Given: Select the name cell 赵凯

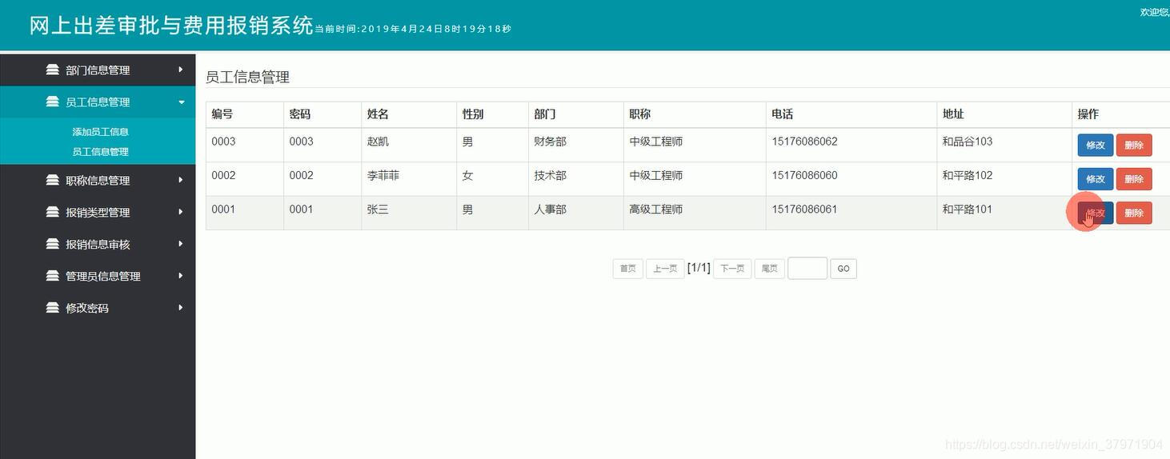Looking at the screenshot, I should click(x=378, y=142).
